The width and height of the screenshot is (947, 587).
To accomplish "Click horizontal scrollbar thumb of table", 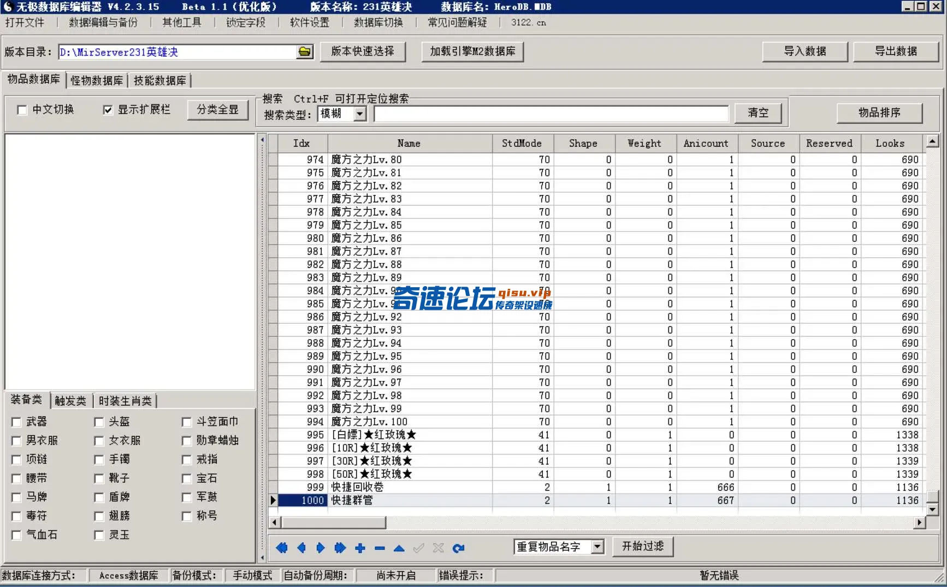I will [334, 523].
